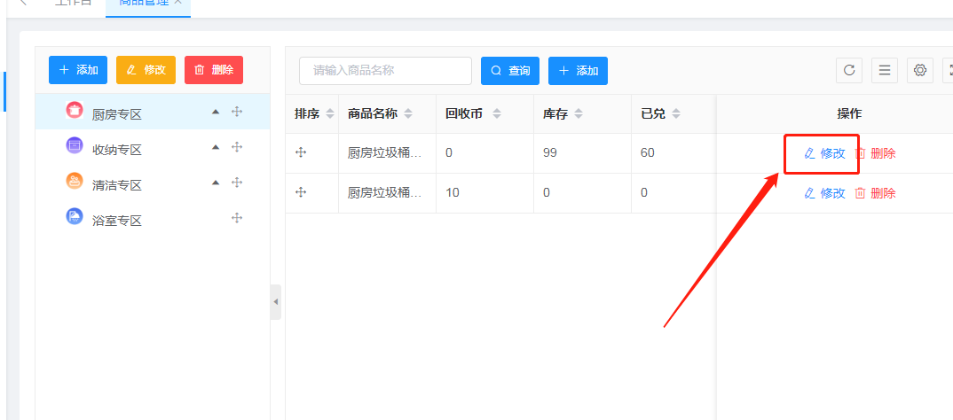Screen dimensions: 953x420
Task: Click the 已兑 column header label
Action: click(x=653, y=113)
